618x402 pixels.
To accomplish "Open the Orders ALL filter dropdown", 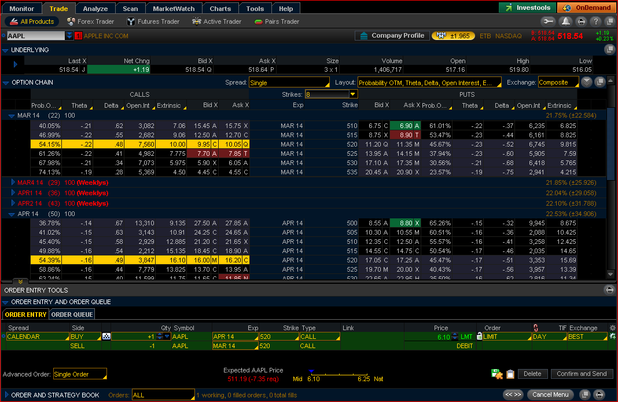I will point(164,395).
